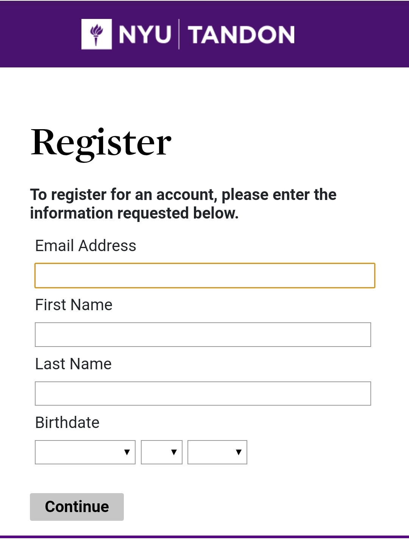The width and height of the screenshot is (409, 542).
Task: Click the Email Address label
Action: [x=86, y=245]
